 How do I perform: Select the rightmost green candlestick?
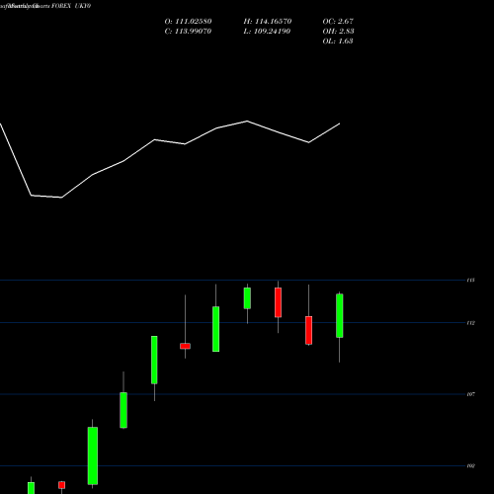(x=340, y=315)
